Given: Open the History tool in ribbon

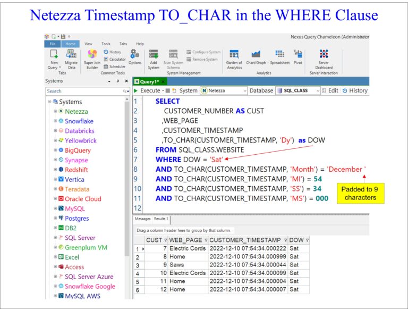Looking at the screenshot, I should click(x=113, y=52).
